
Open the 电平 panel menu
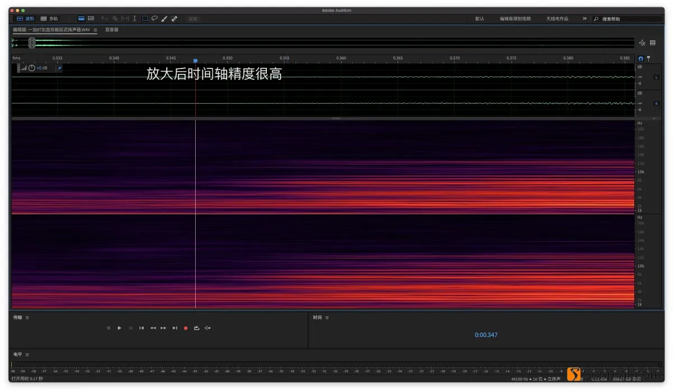(x=27, y=354)
